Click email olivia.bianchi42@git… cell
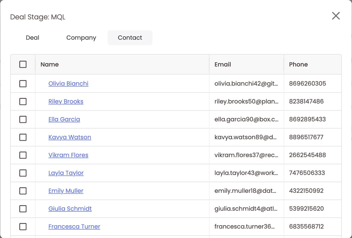Screen dimensions: 352x238 246,84
